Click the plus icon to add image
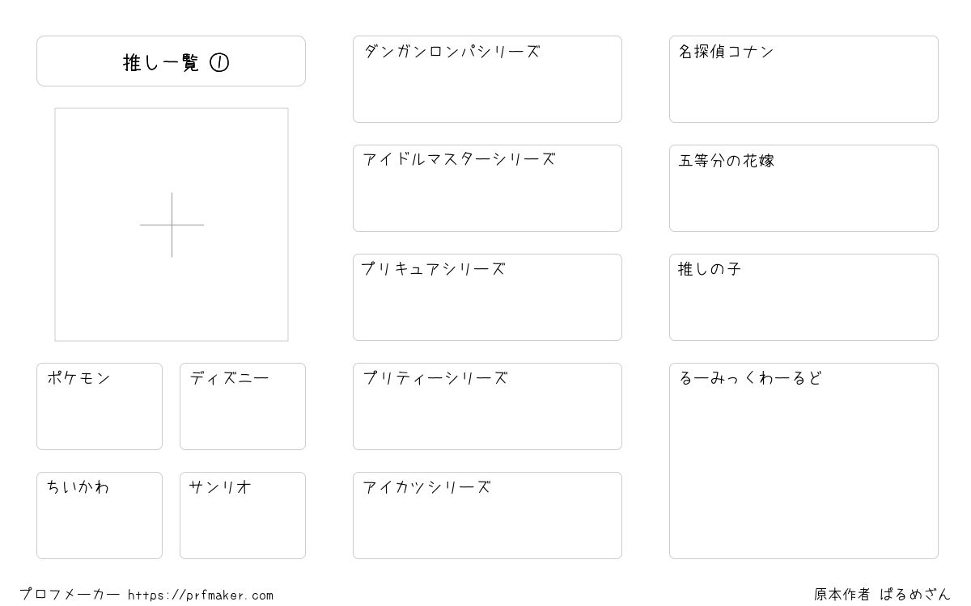 pyautogui.click(x=172, y=225)
